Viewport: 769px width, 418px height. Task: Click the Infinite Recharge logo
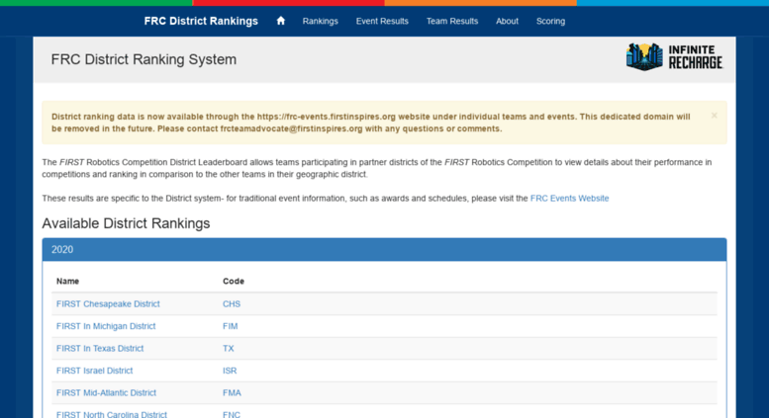674,57
